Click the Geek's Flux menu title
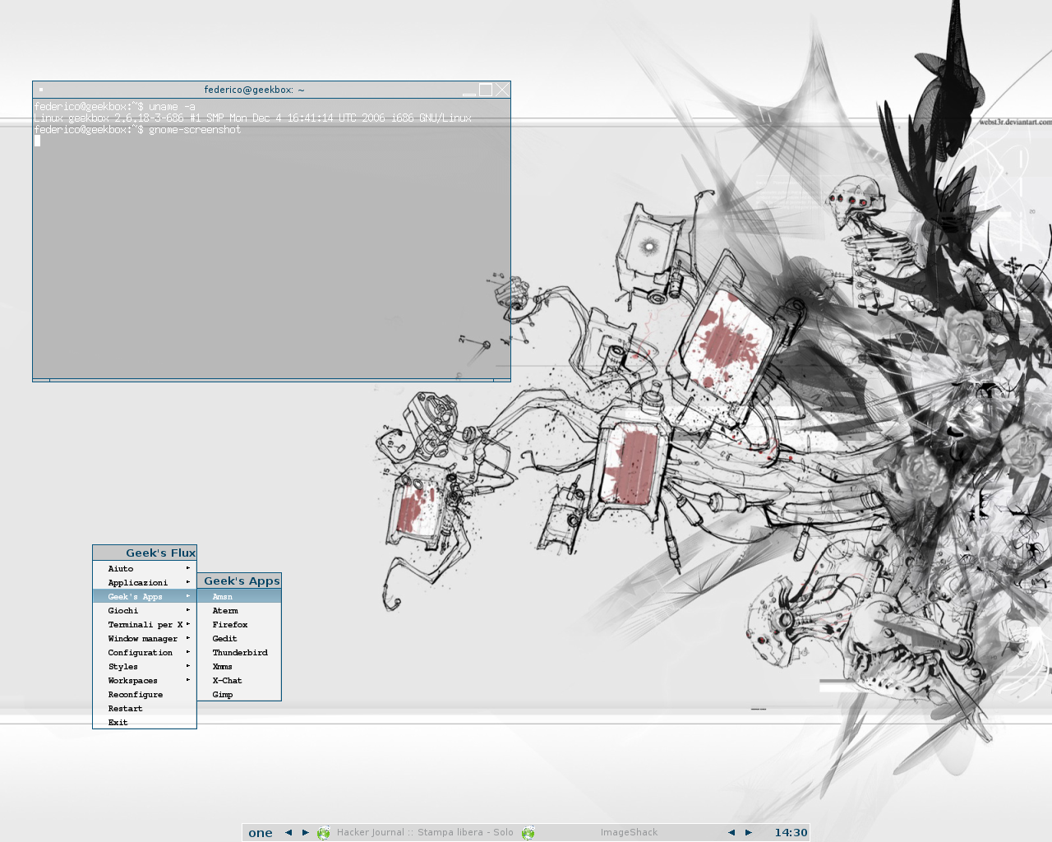Screen dimensions: 1052x842 tap(145, 553)
